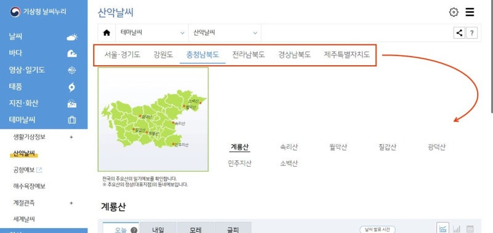Open the settings gear icon

(454, 12)
